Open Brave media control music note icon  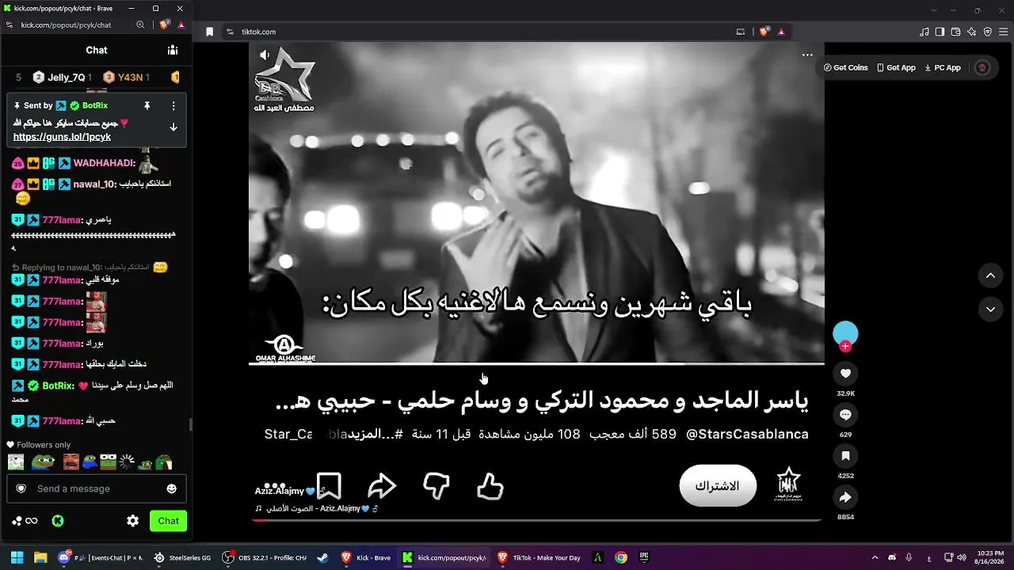tap(924, 32)
